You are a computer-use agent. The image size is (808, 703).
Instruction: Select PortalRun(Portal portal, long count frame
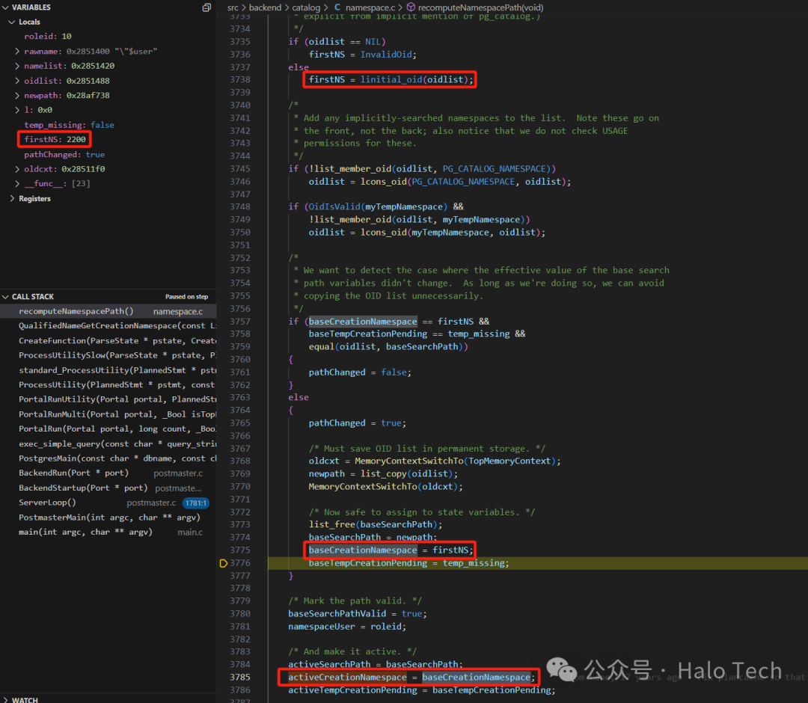coord(108,429)
